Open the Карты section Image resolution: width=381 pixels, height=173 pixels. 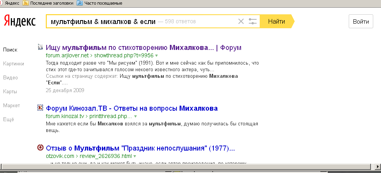10,92
